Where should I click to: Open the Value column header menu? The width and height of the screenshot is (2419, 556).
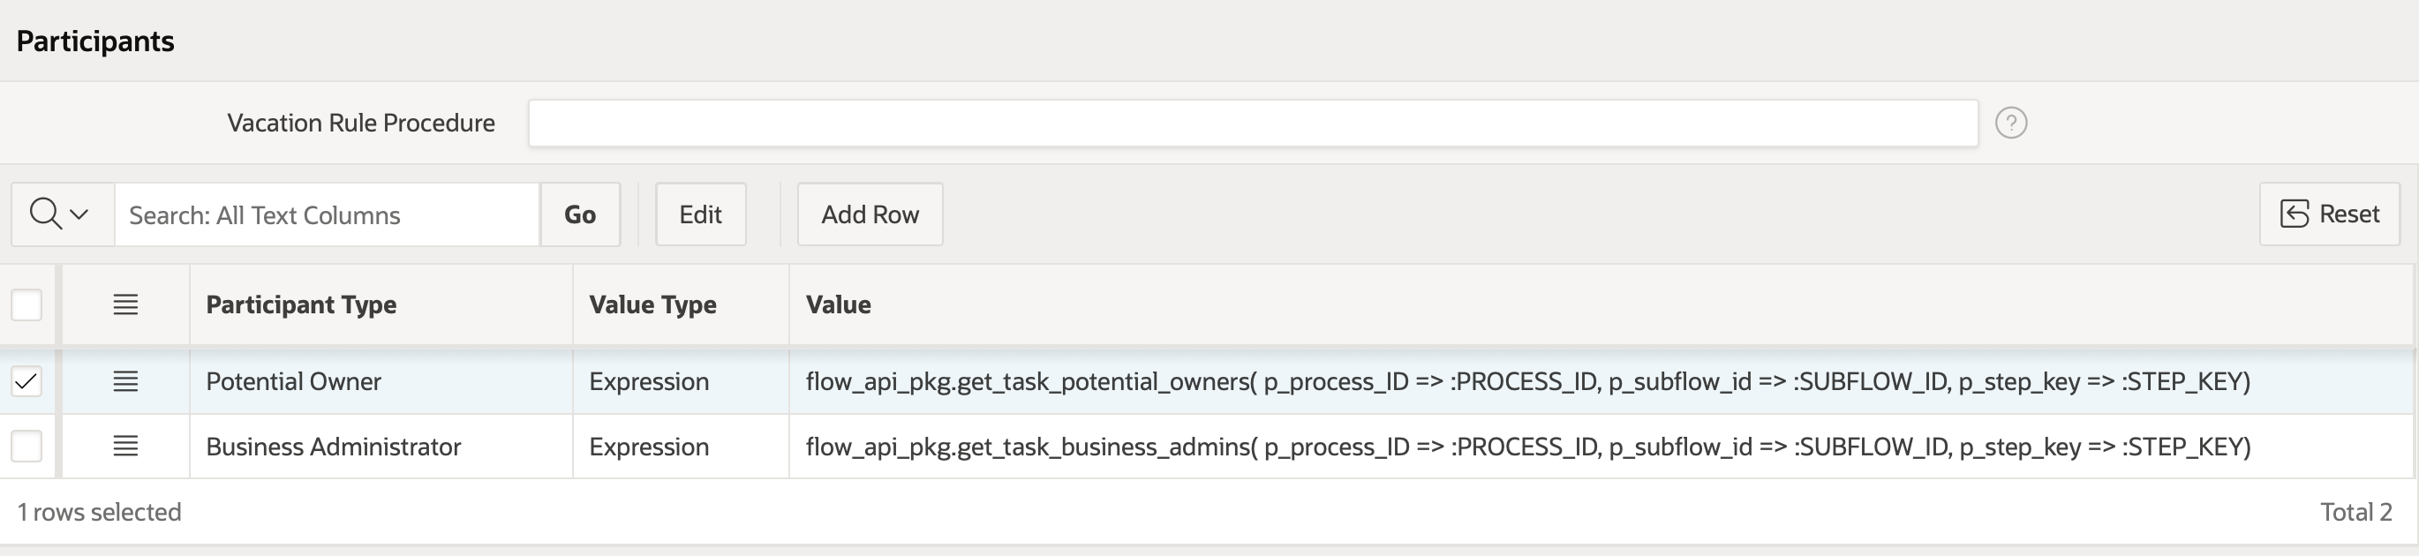[838, 305]
